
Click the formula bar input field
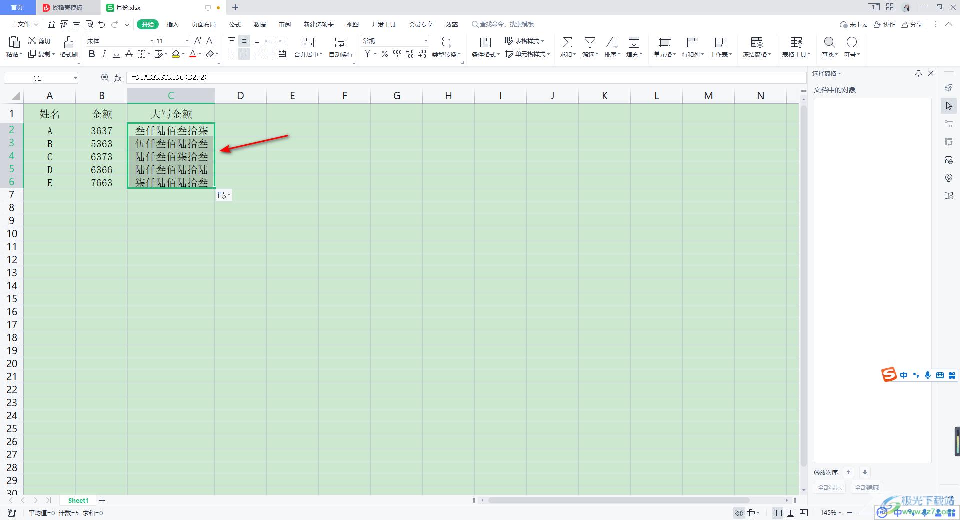click(x=466, y=78)
